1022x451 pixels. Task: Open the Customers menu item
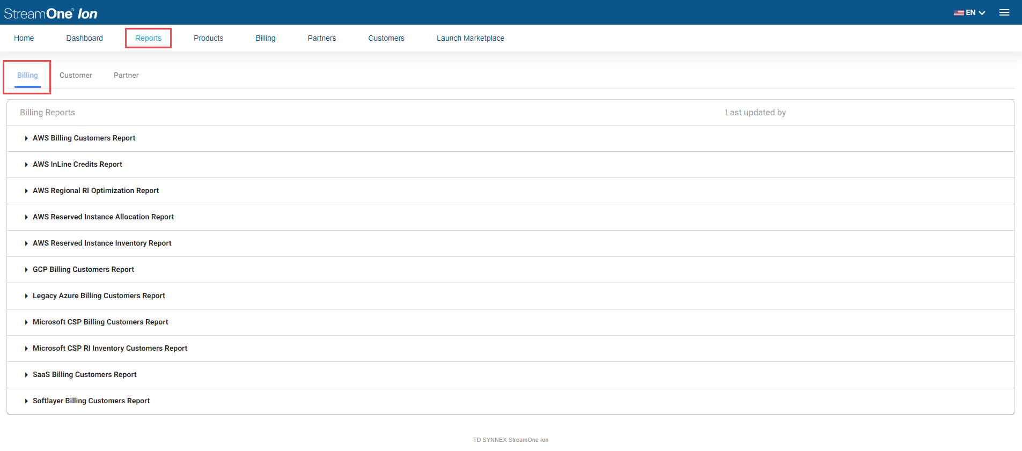pos(386,38)
